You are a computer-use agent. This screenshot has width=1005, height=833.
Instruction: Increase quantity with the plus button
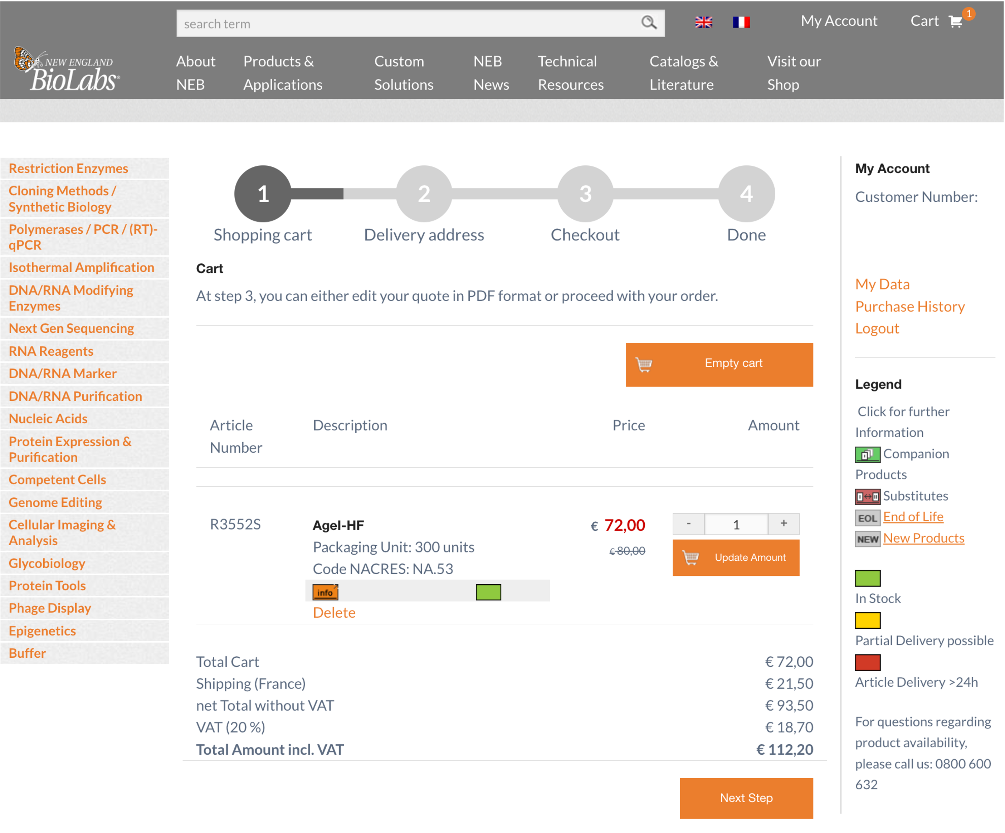pos(784,524)
